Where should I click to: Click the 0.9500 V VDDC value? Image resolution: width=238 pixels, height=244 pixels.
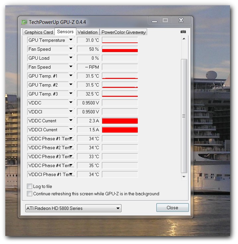89,103
